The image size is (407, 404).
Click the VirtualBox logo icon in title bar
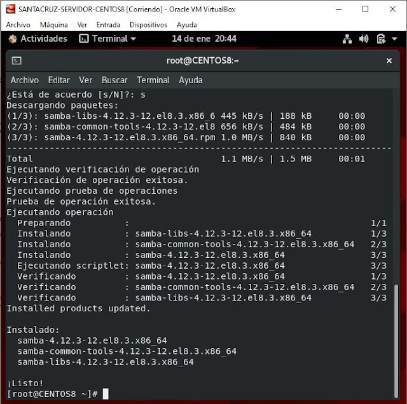tap(11, 9)
